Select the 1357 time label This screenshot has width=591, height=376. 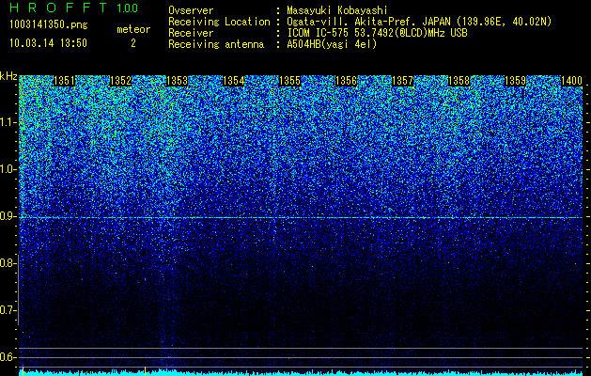402,81
